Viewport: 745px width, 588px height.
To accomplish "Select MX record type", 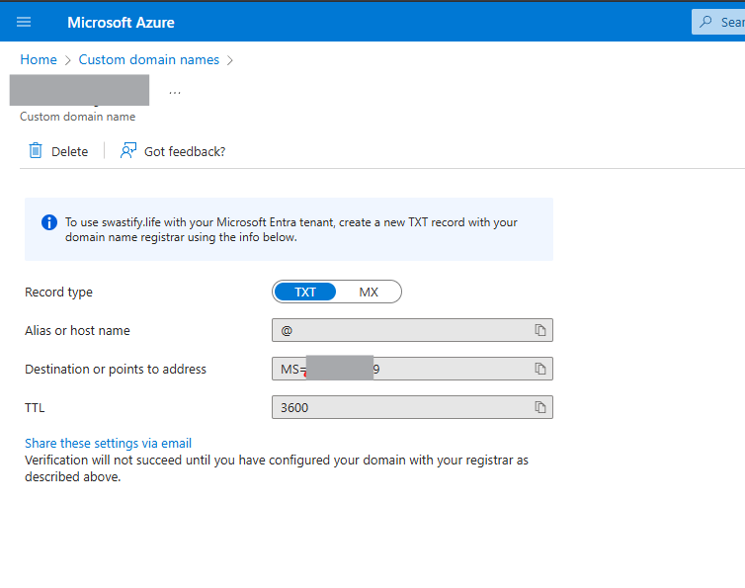I will 369,292.
